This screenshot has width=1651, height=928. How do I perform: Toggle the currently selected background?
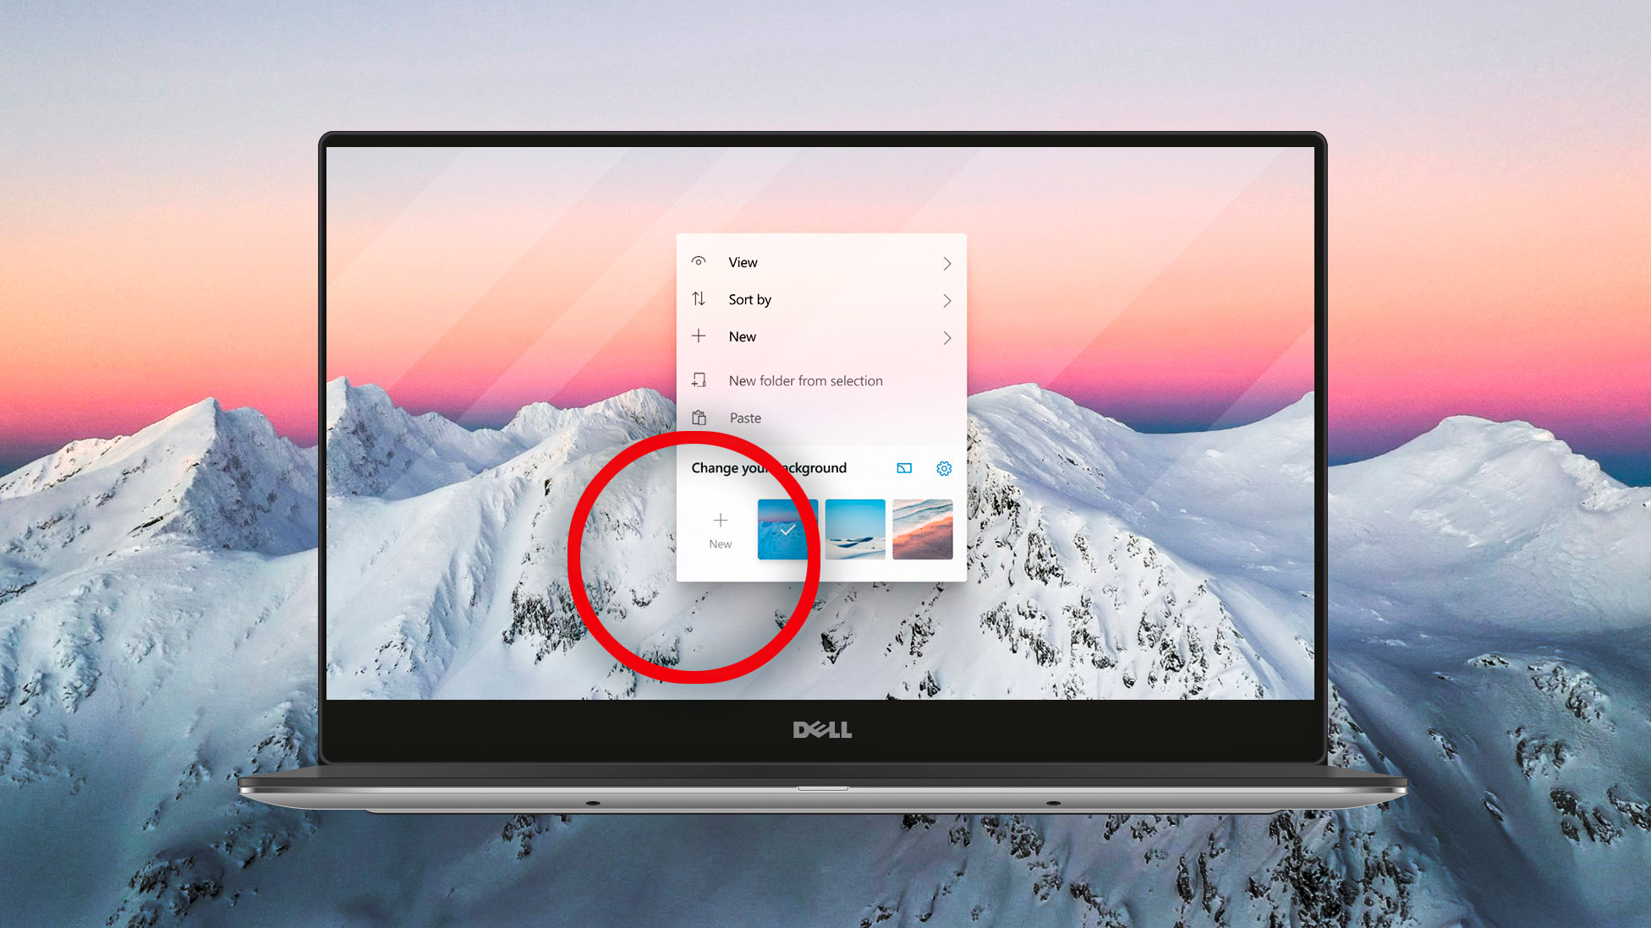coord(787,529)
